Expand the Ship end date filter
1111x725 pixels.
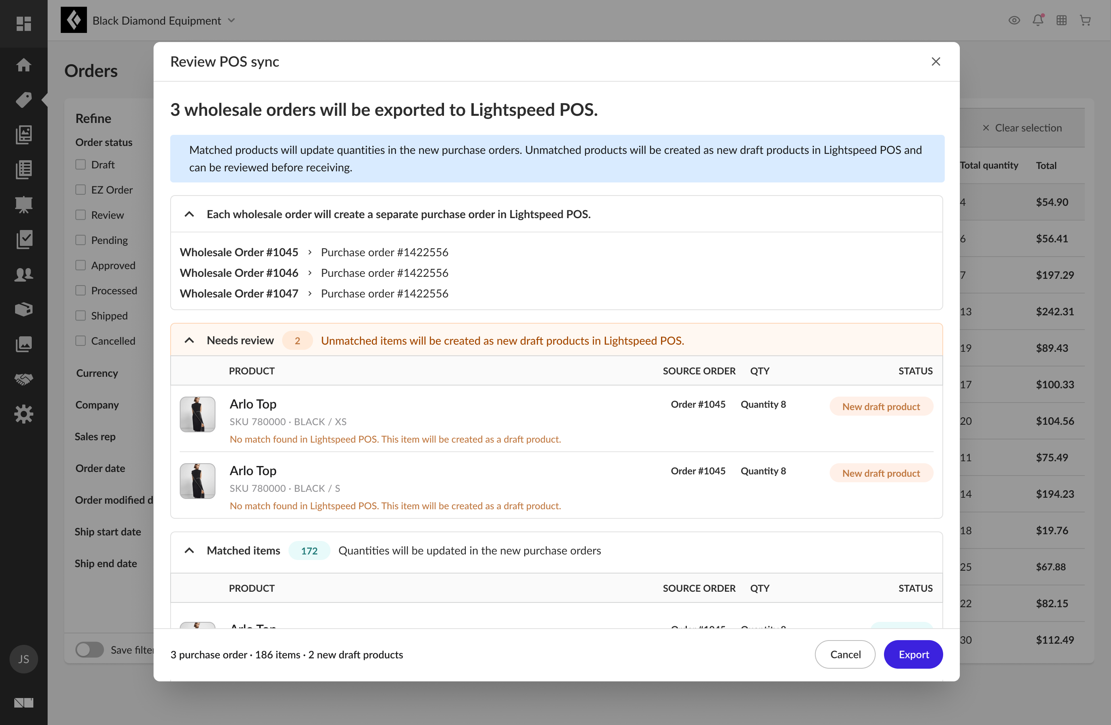click(x=106, y=564)
